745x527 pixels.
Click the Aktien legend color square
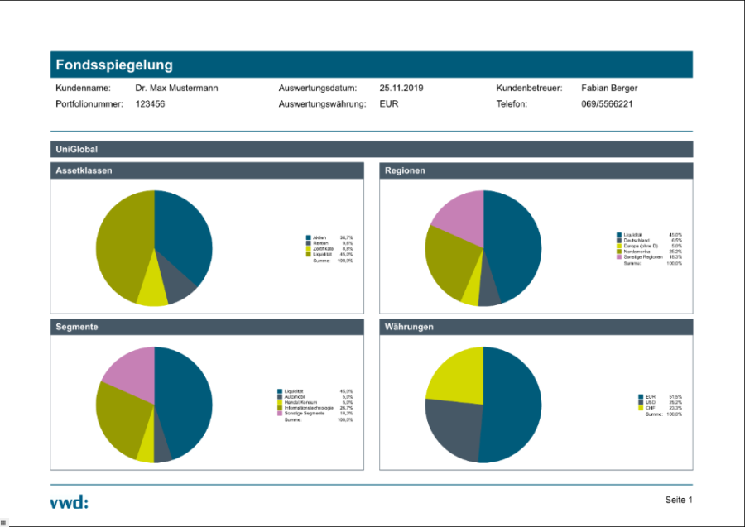click(x=308, y=237)
